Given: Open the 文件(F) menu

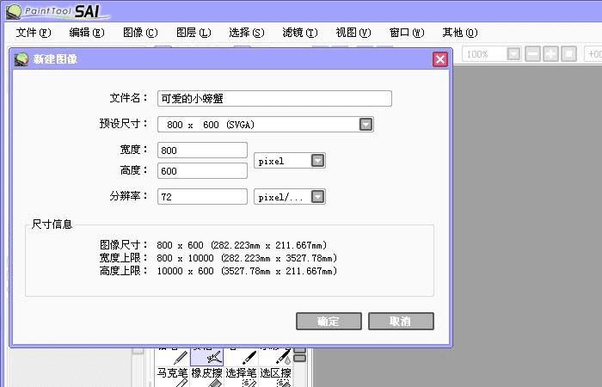Looking at the screenshot, I should [34, 33].
